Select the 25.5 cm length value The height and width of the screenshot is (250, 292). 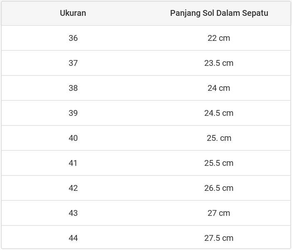219,163
